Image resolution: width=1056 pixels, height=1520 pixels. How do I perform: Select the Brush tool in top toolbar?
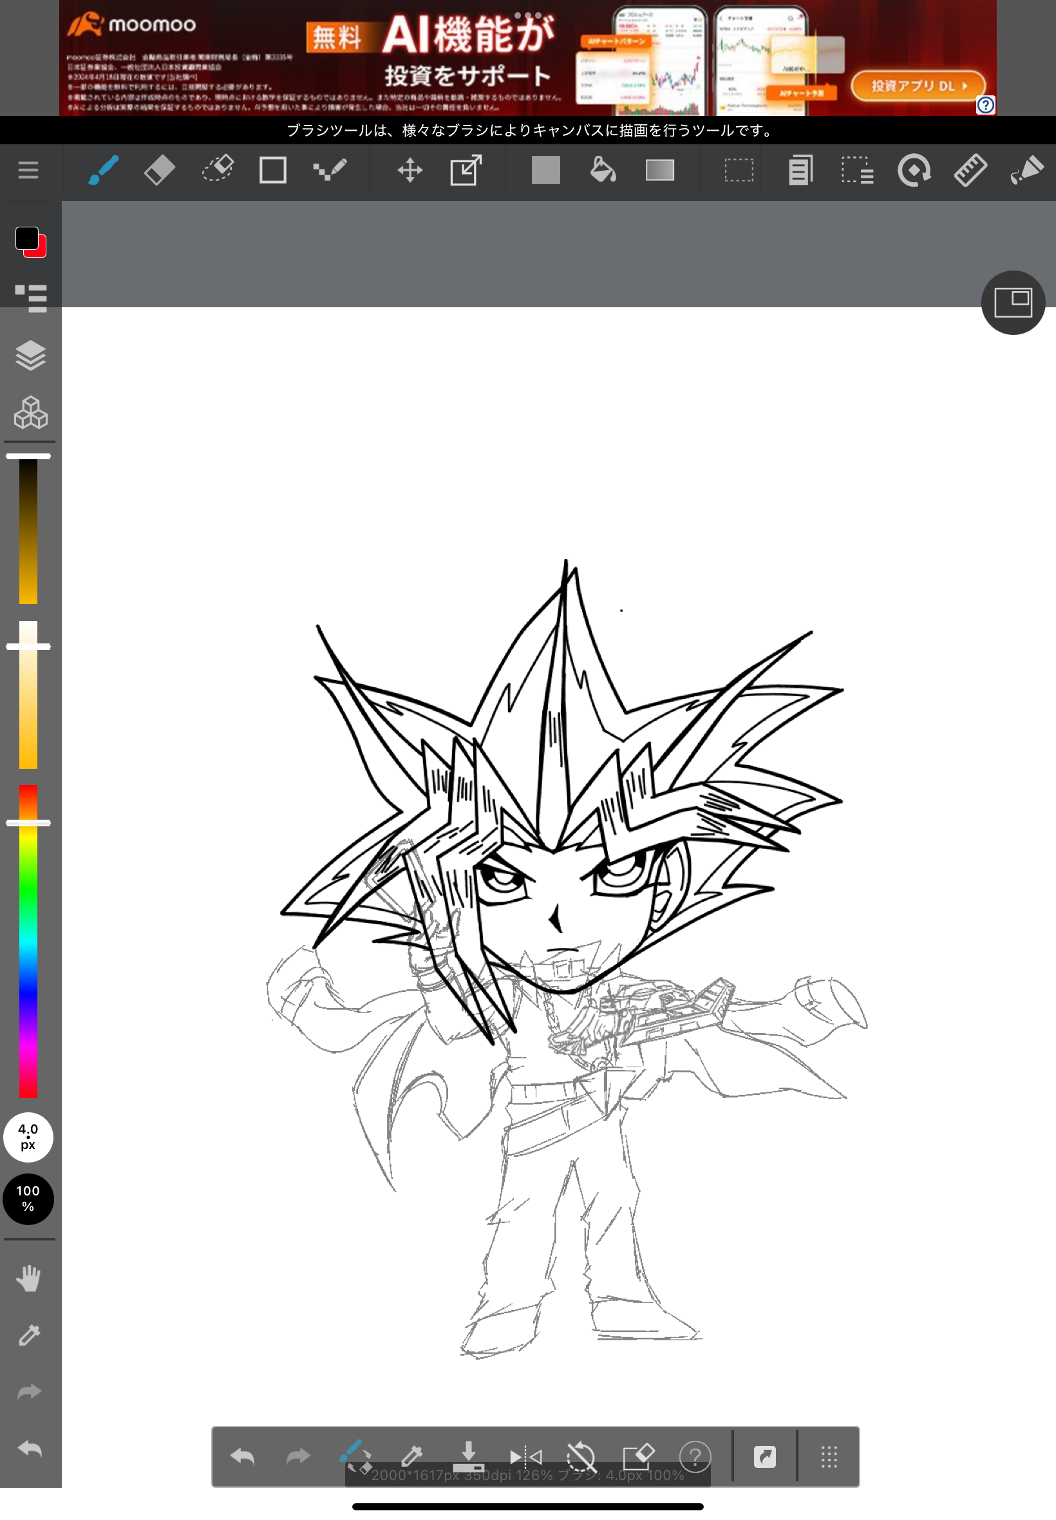(103, 170)
